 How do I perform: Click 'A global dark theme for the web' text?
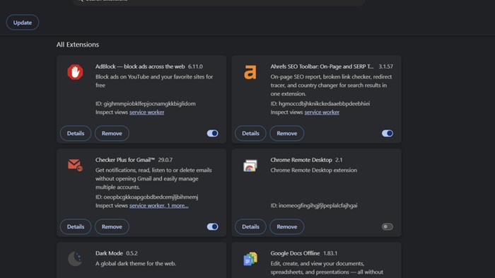136,263
